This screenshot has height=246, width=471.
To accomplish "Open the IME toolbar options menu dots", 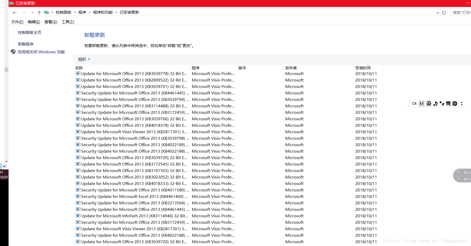I will pos(462,103).
